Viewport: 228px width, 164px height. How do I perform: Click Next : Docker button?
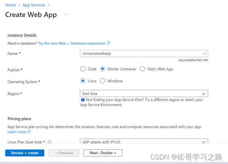[x=103, y=153]
